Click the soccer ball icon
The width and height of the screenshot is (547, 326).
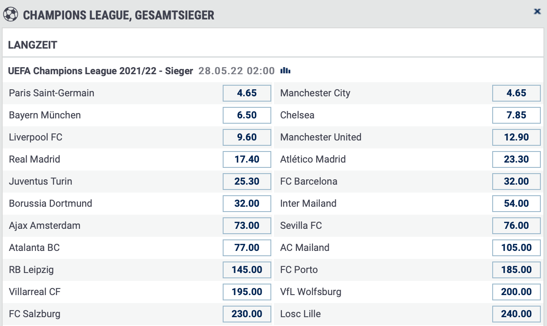point(11,15)
